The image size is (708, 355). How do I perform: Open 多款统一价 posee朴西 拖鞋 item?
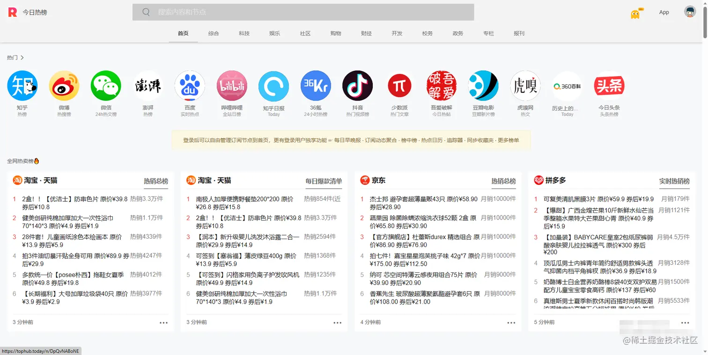point(73,279)
